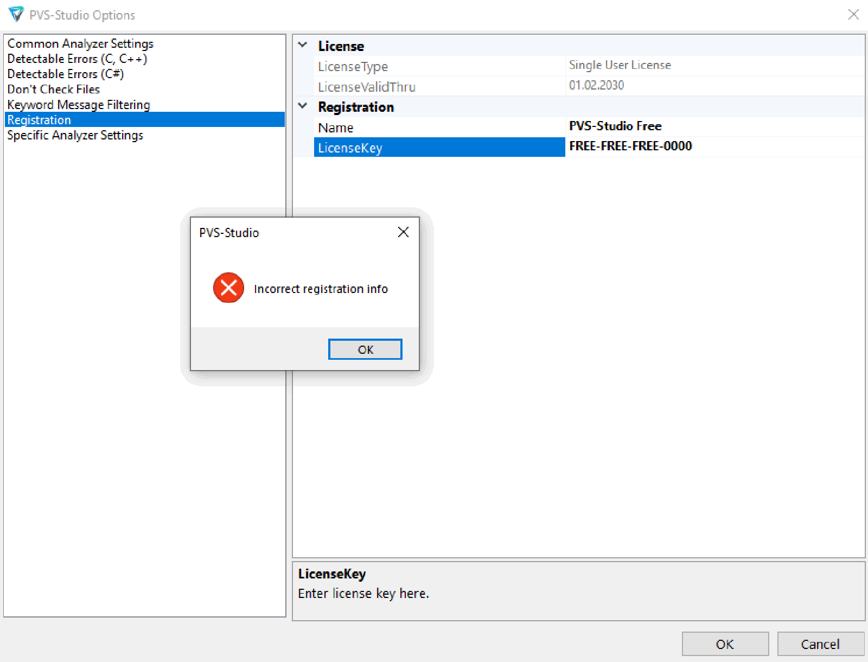This screenshot has height=662, width=868.
Task: Open Specific Analyzer Settings page
Action: [x=75, y=135]
